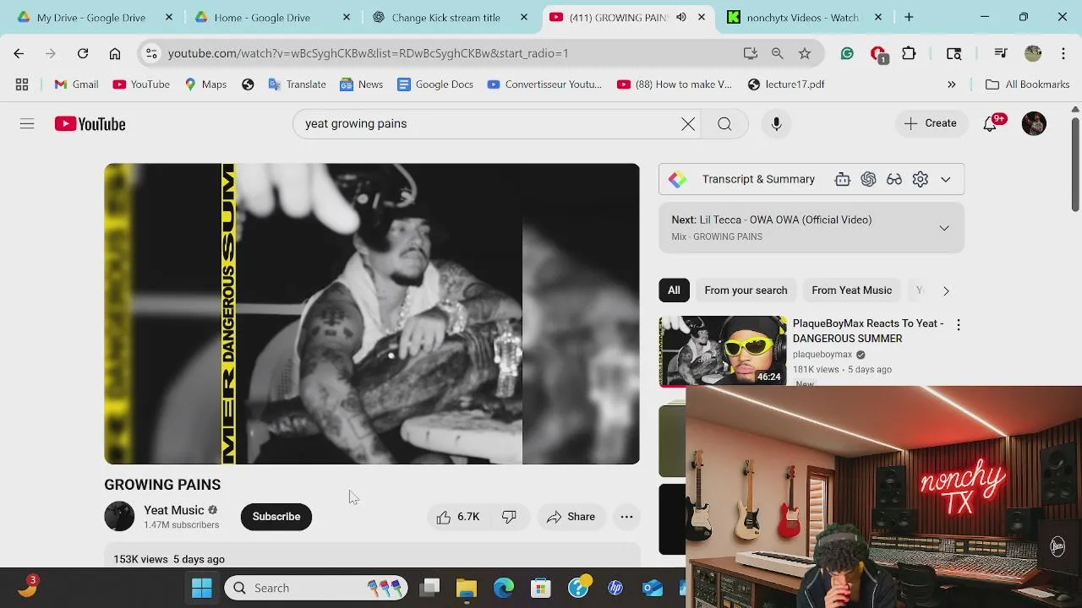
Task: Reload the current page
Action: pyautogui.click(x=83, y=53)
